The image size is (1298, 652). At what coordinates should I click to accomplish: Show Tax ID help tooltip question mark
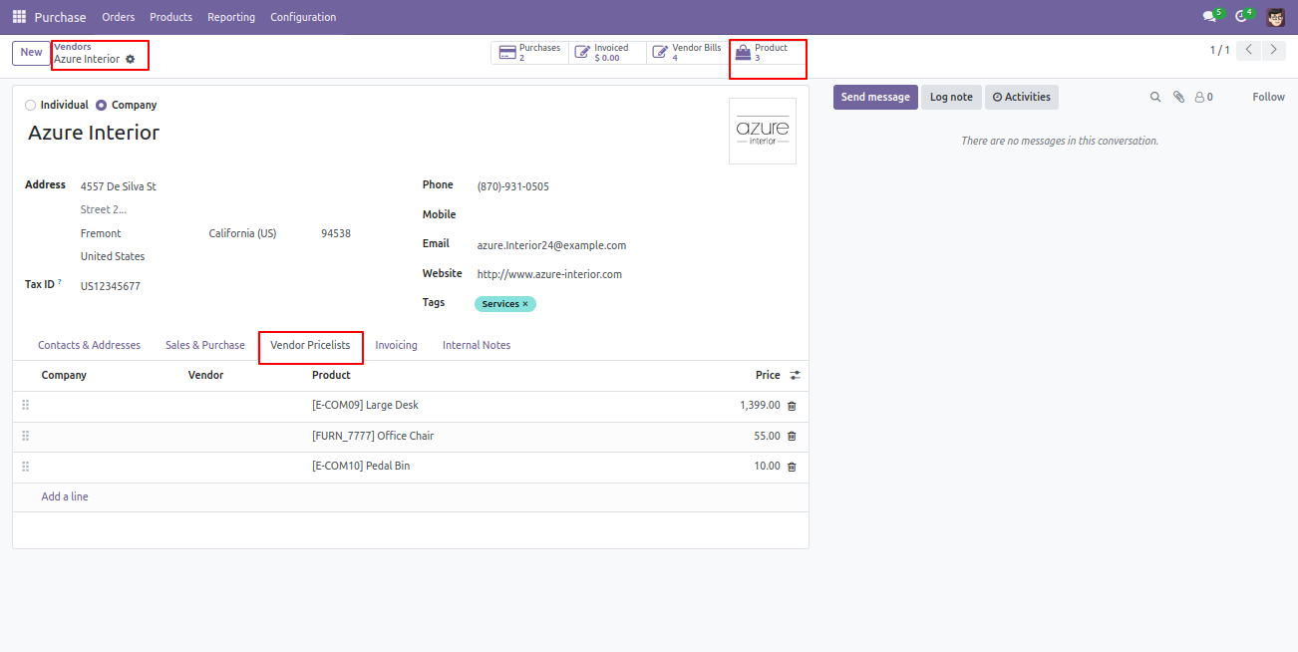60,282
